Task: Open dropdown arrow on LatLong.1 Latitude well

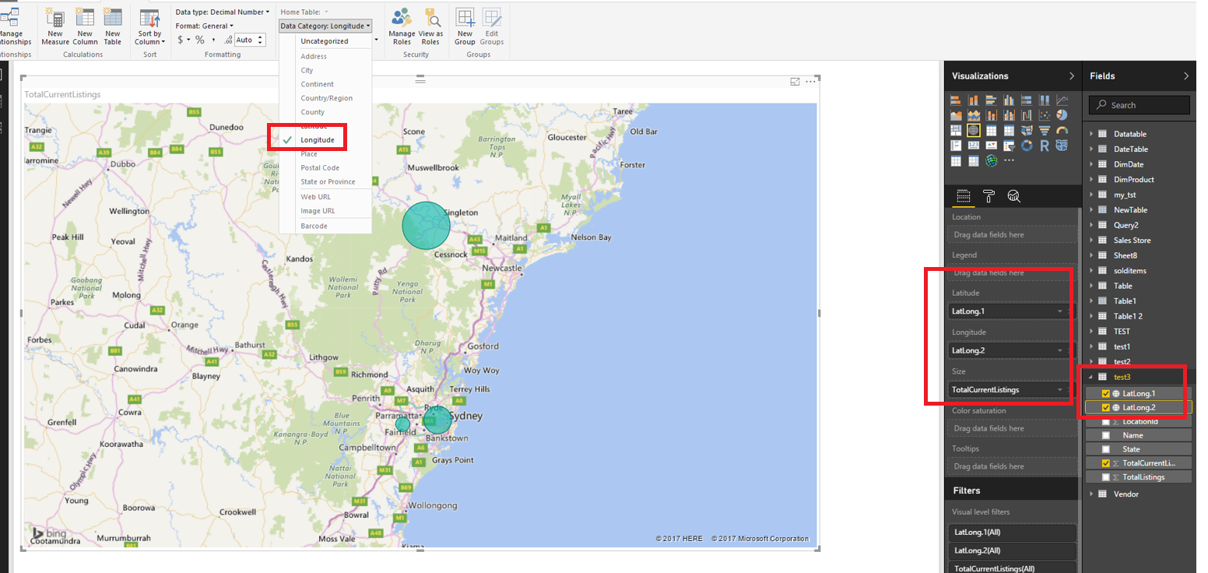Action: tap(1060, 311)
